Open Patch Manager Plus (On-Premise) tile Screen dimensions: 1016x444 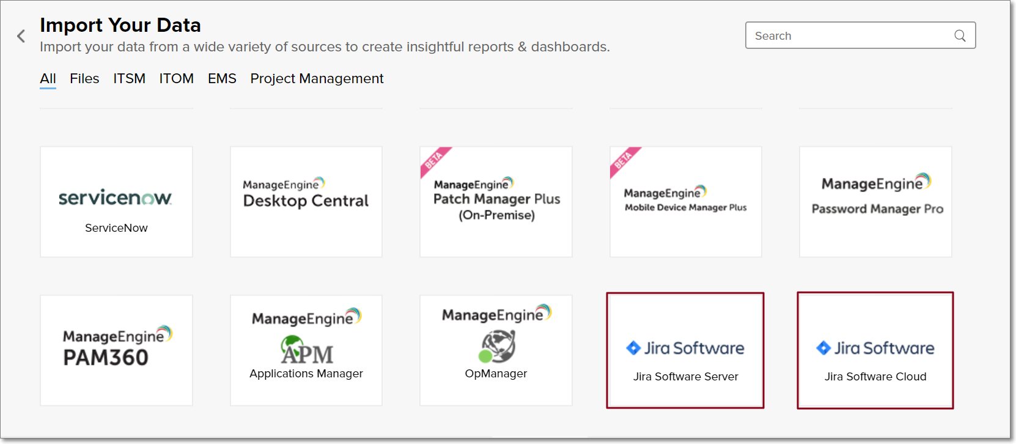[x=496, y=202]
